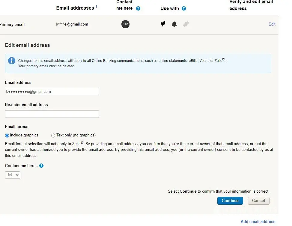Click the alerts bell icon
Screen dimensions: 292x226
tap(174, 24)
